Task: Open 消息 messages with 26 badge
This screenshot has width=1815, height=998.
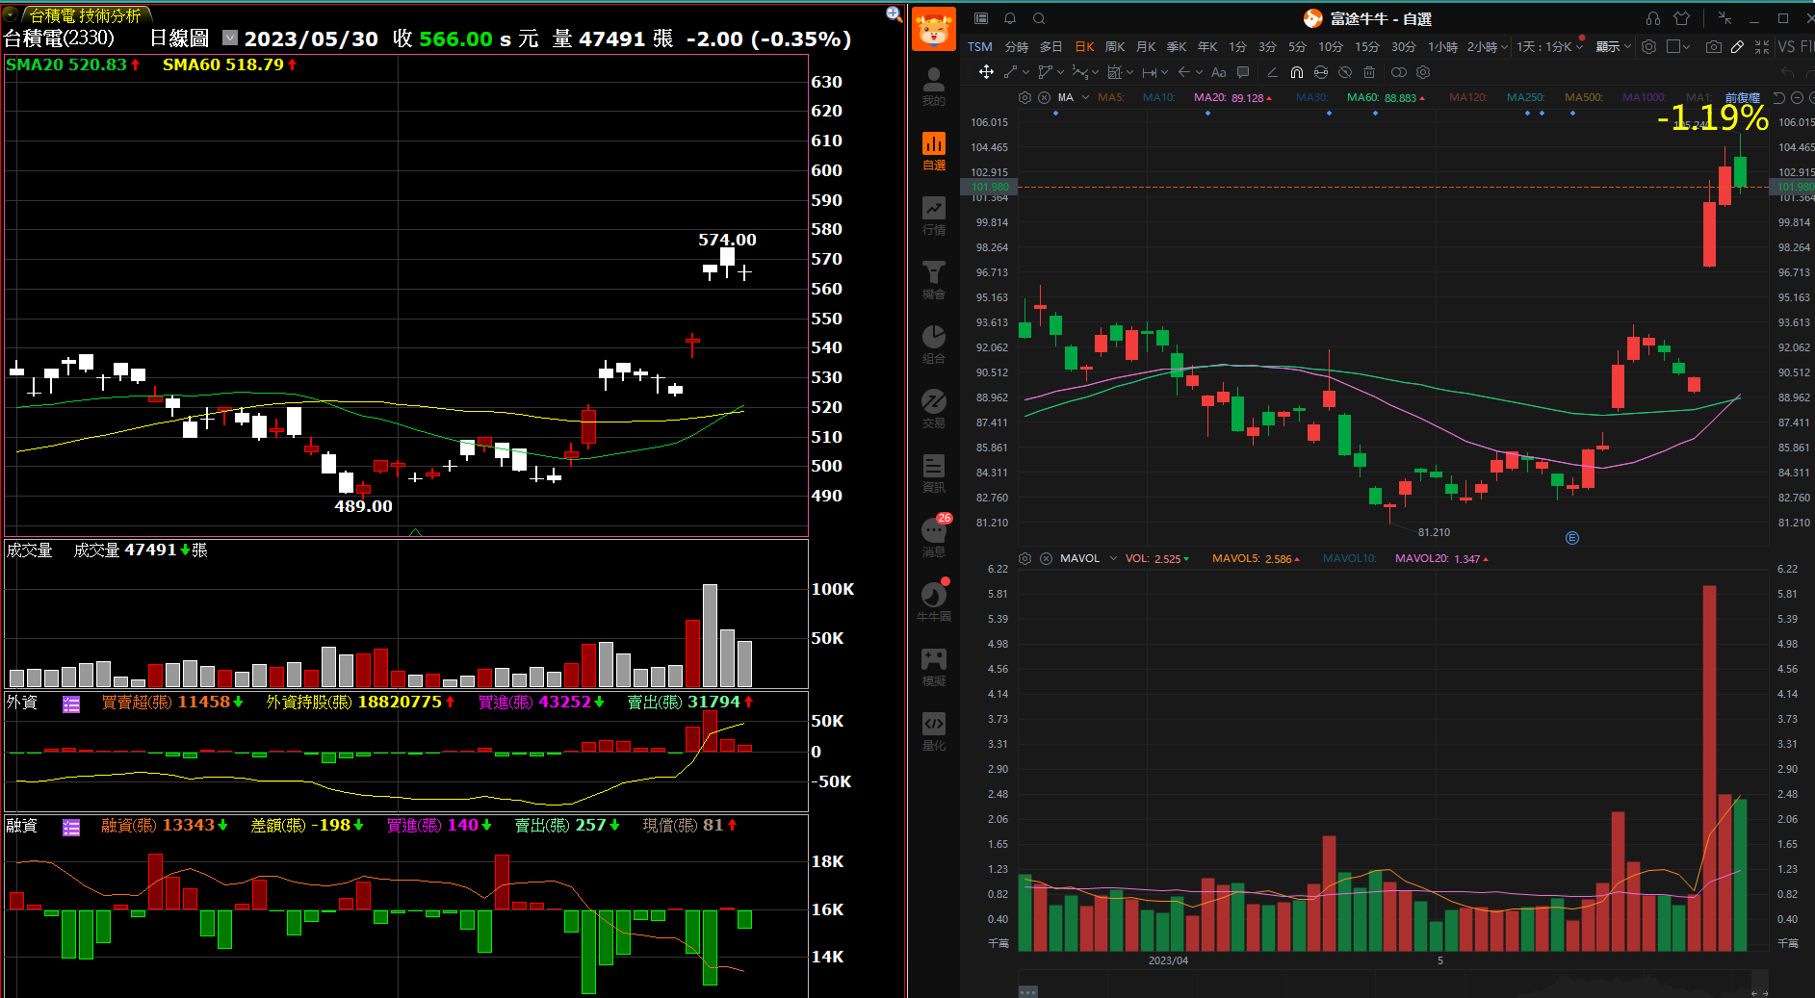Action: pos(934,536)
